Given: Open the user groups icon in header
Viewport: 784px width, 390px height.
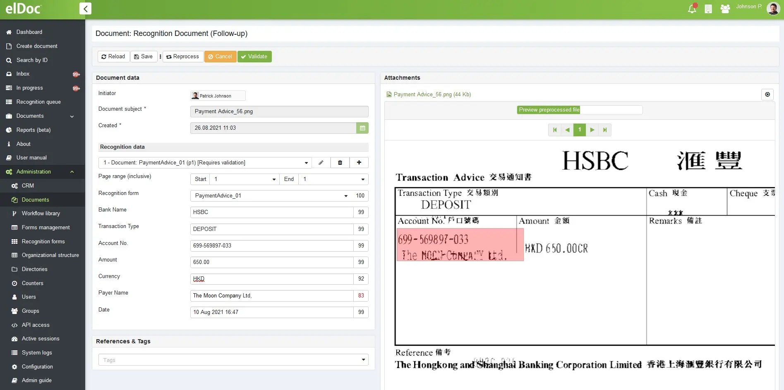Looking at the screenshot, I should pyautogui.click(x=725, y=9).
